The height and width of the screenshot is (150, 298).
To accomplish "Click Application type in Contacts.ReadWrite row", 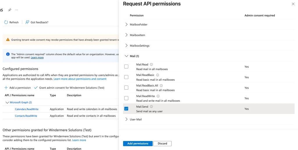I will 57,116.
